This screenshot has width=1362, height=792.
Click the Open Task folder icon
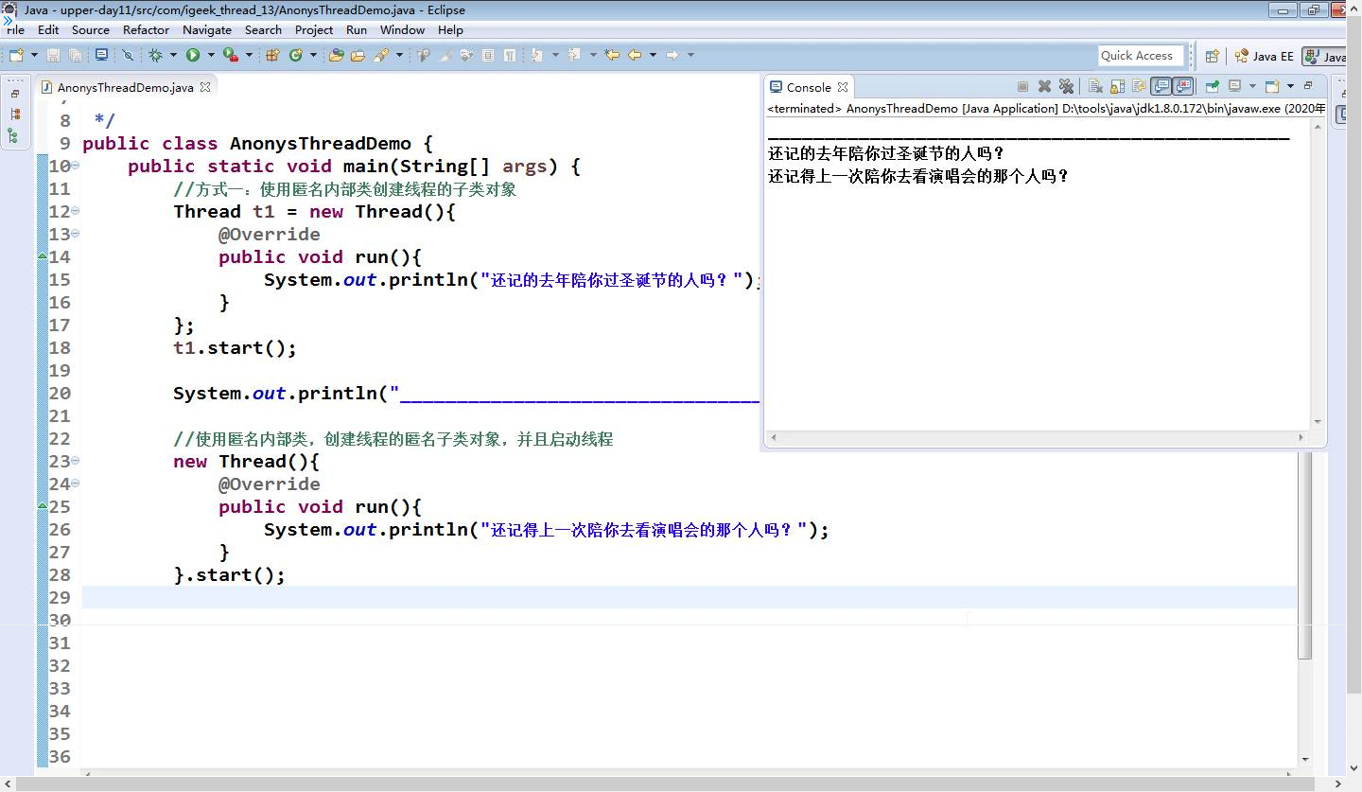click(x=358, y=55)
